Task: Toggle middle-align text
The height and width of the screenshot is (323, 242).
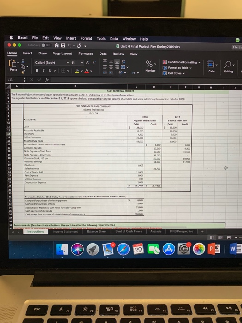Action: click(x=111, y=61)
